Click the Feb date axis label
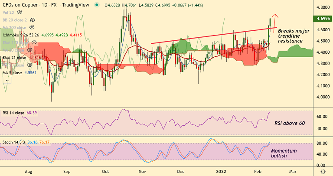 click(x=258, y=172)
